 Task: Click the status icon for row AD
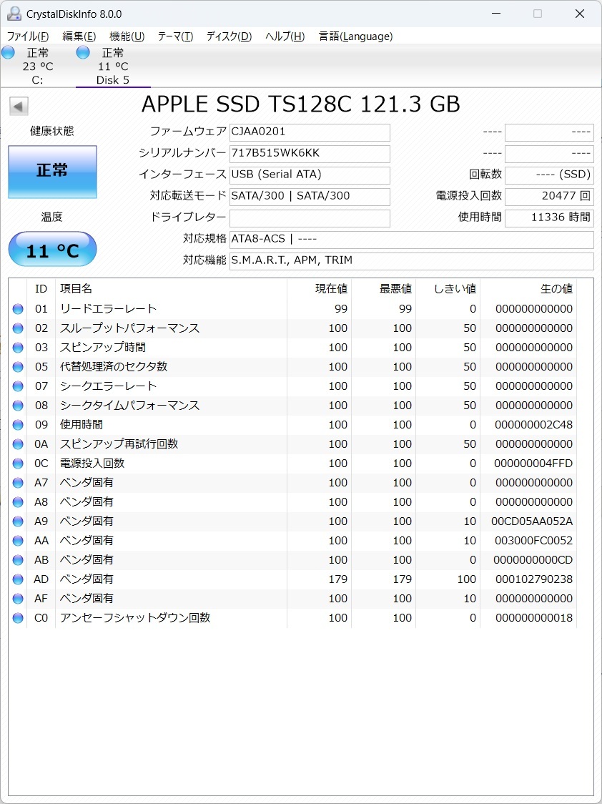[x=18, y=579]
